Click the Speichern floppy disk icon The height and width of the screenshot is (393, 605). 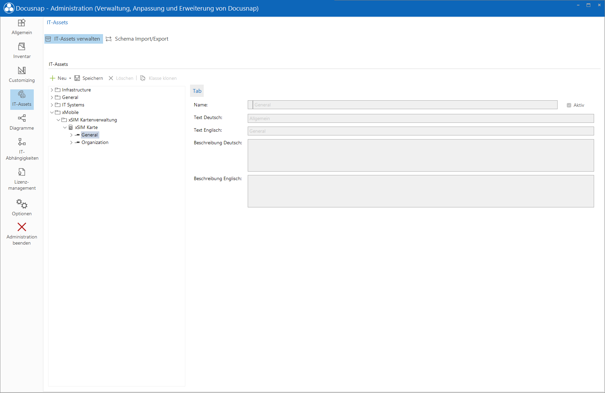tap(77, 78)
